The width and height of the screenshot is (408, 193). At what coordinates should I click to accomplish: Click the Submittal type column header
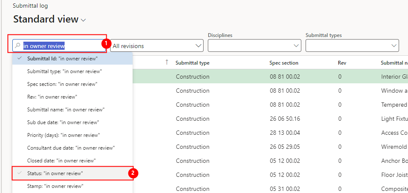(x=193, y=63)
